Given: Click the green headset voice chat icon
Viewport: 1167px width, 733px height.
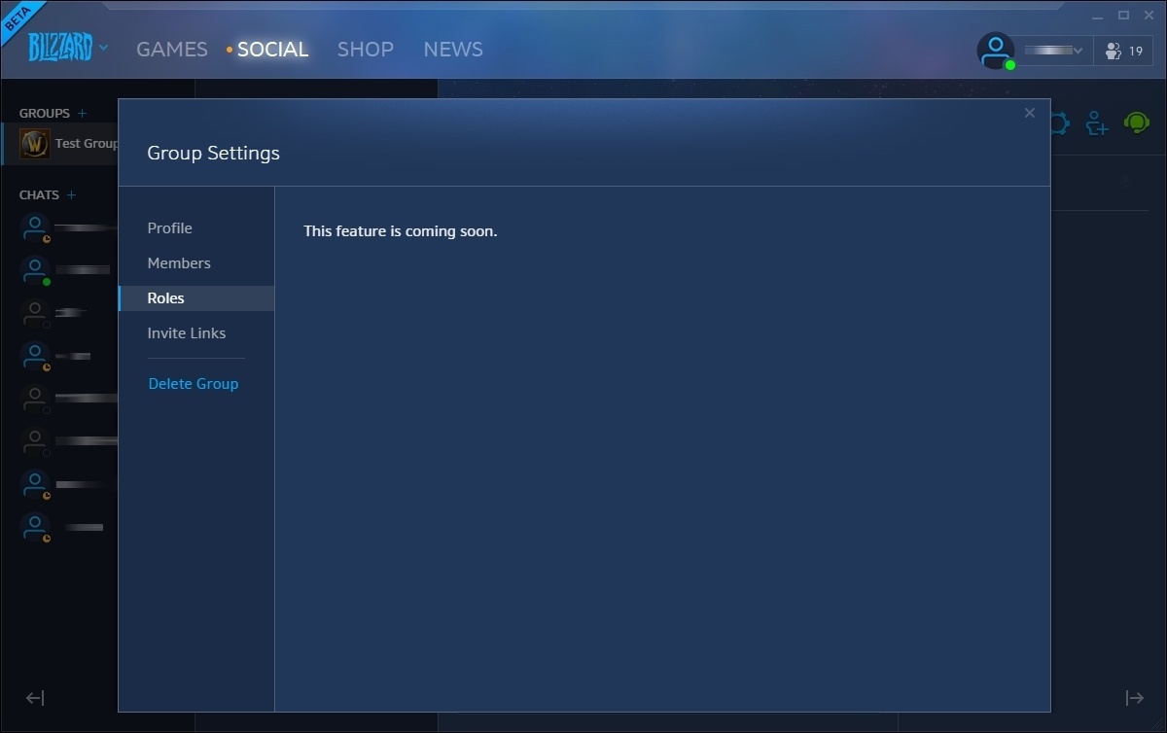Looking at the screenshot, I should tap(1136, 123).
